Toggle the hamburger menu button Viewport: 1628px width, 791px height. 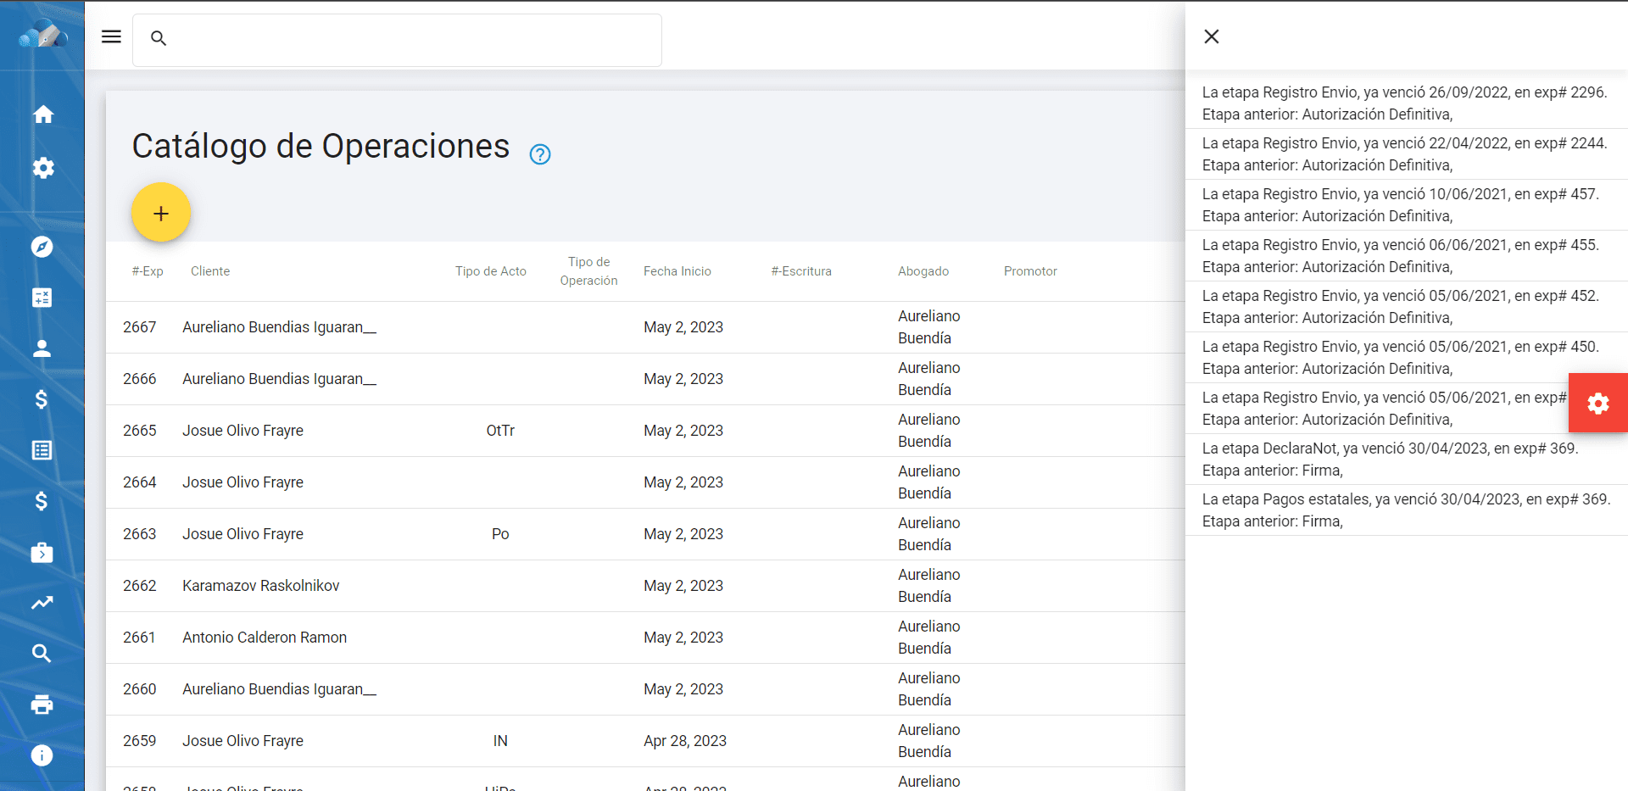(111, 36)
